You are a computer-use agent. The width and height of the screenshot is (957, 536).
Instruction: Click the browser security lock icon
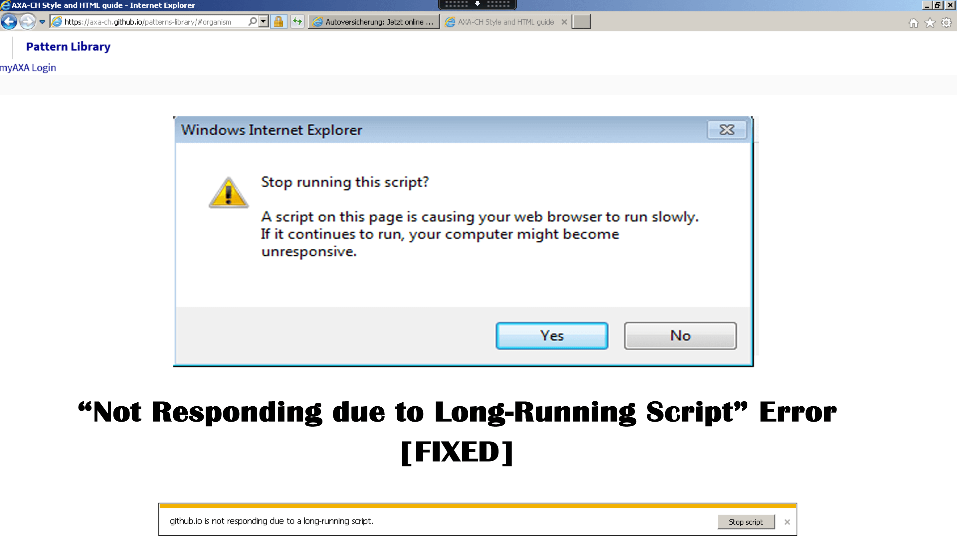(x=279, y=22)
